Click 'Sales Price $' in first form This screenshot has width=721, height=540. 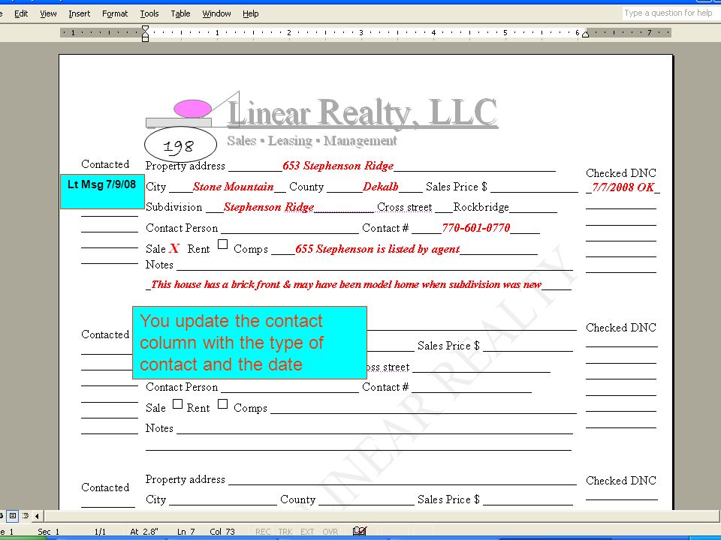coord(456,187)
